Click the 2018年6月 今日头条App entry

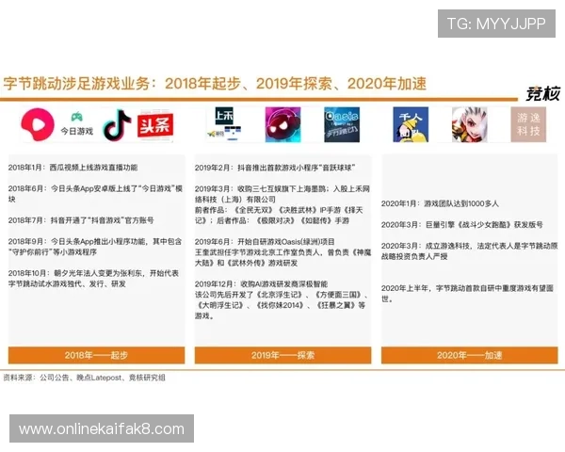coord(95,194)
